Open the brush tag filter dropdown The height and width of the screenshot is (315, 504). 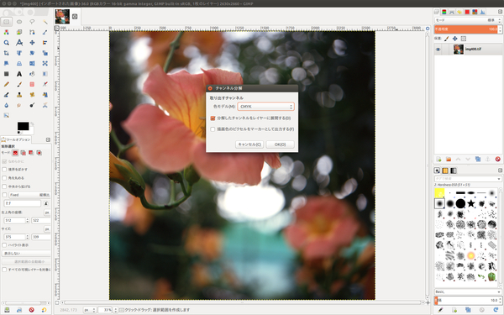[x=468, y=179]
